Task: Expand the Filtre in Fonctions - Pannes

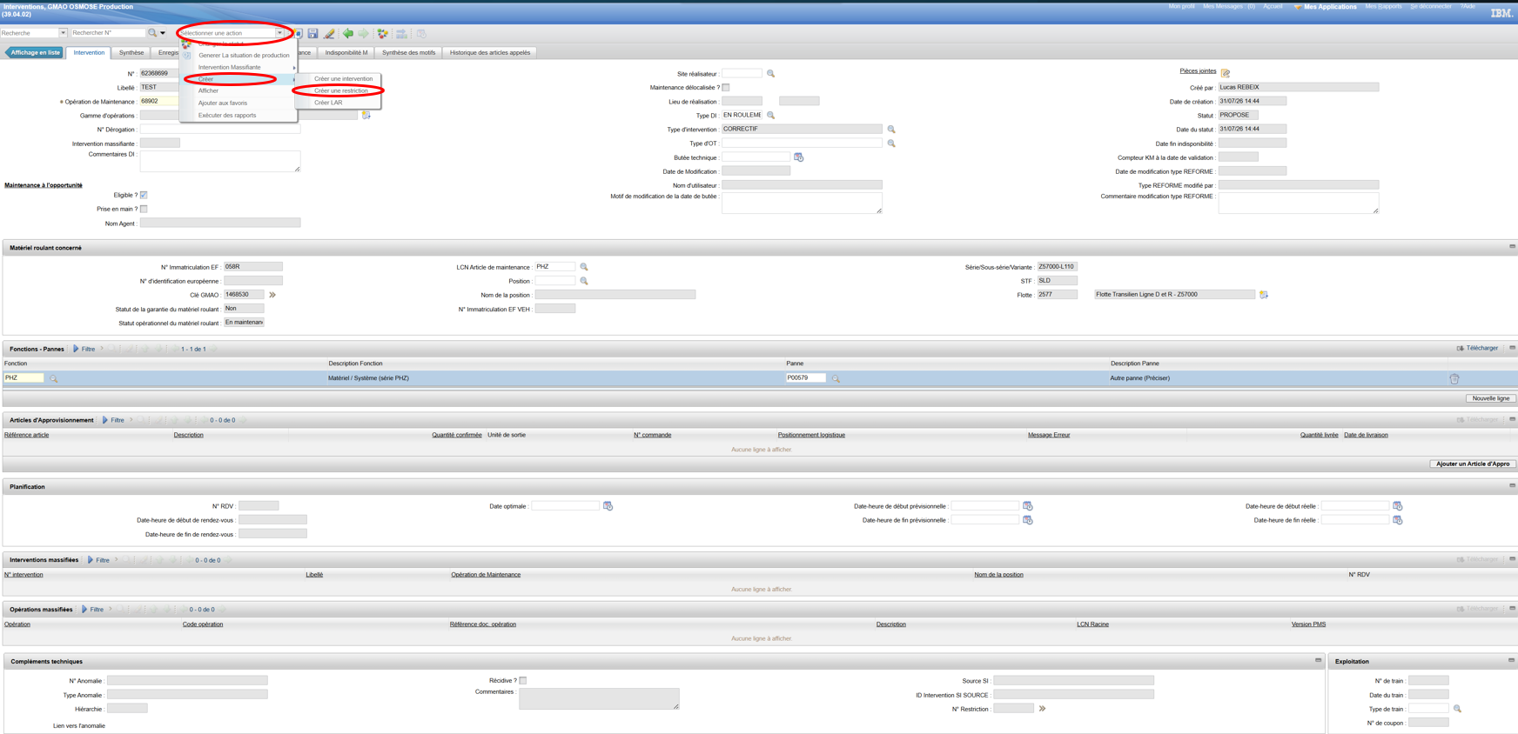Action: click(84, 349)
